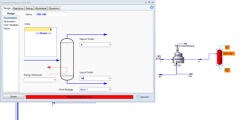The width and height of the screenshot is (243, 120).
Task: Pin the Conversion Reactor window
Action: (x=149, y=2)
